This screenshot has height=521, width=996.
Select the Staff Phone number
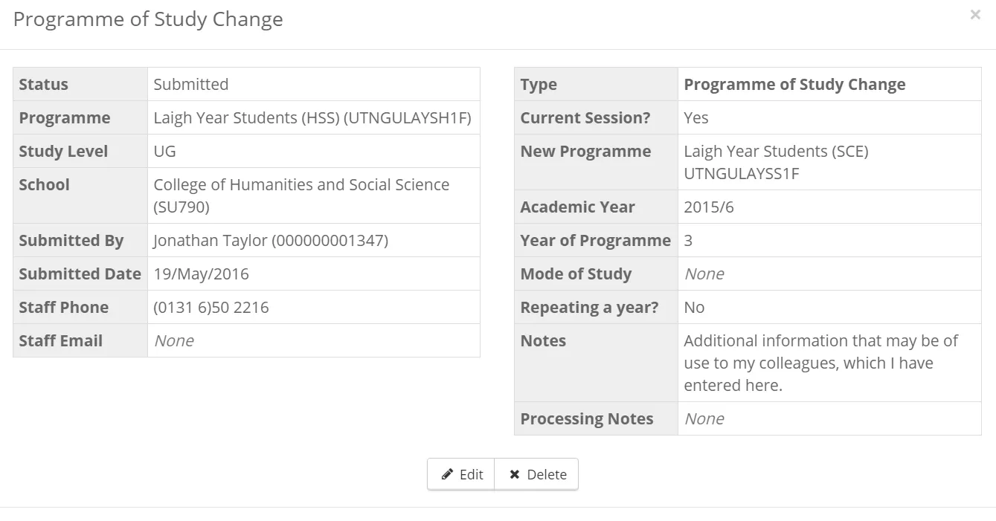[211, 307]
